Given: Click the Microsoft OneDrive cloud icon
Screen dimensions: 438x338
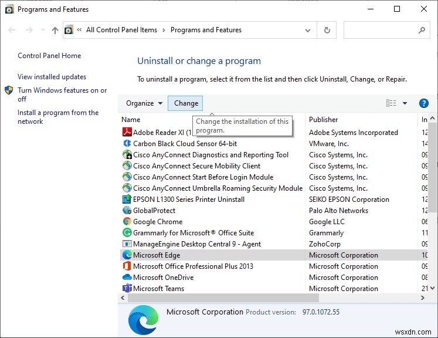Looking at the screenshot, I should (x=127, y=278).
